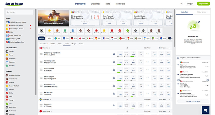Open the Sportwetten menu
The width and height of the screenshot is (215, 115).
pyautogui.click(x=80, y=4)
